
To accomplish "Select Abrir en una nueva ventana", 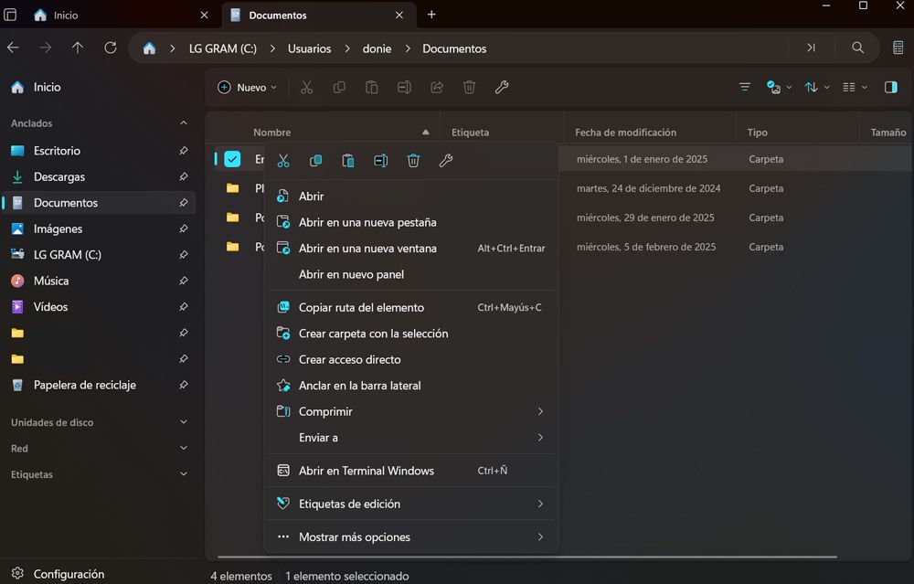I will 411,249.
